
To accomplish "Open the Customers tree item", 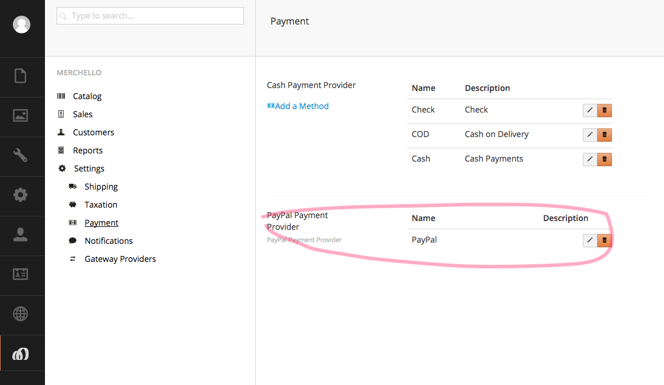I will [x=93, y=132].
